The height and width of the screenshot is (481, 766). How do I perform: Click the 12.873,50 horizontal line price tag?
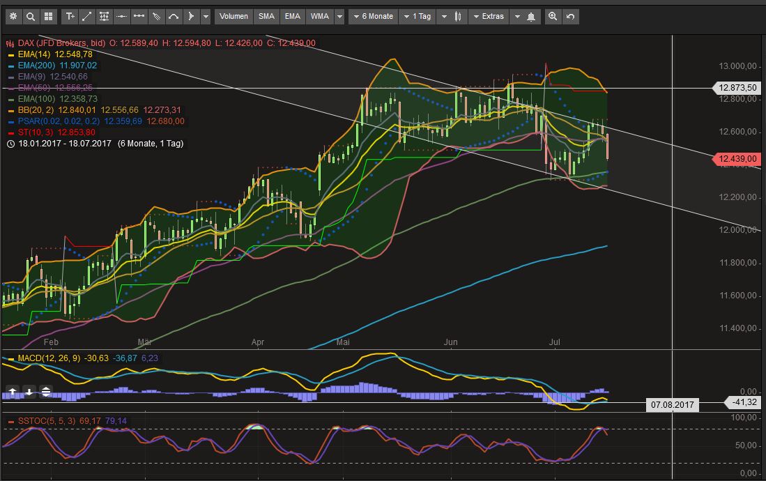737,88
